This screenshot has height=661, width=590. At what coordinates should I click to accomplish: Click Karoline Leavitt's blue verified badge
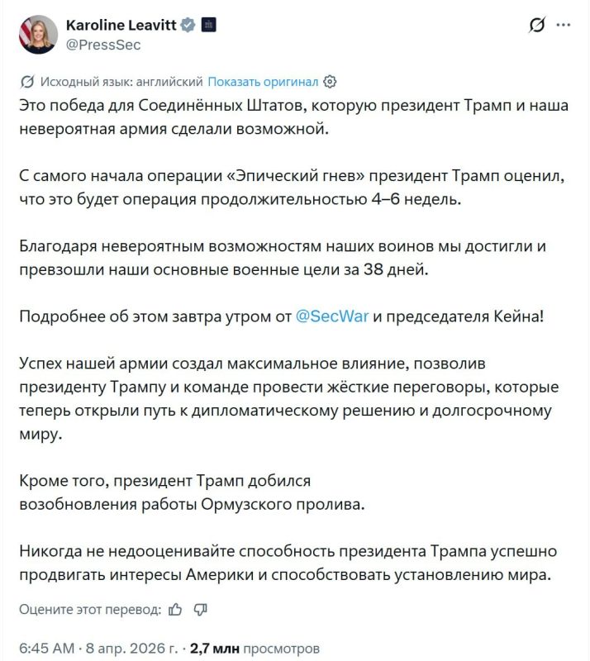click(189, 26)
